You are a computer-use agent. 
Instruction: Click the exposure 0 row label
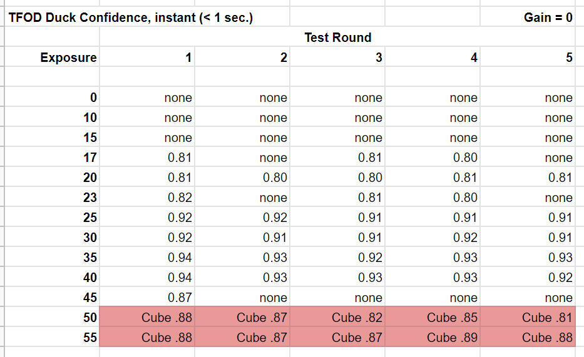click(93, 98)
